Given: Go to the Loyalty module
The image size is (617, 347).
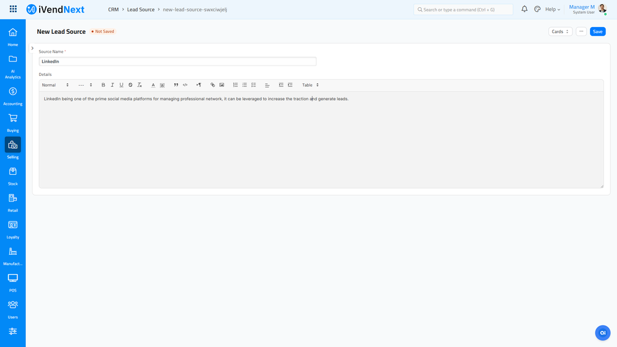Looking at the screenshot, I should 13,230.
